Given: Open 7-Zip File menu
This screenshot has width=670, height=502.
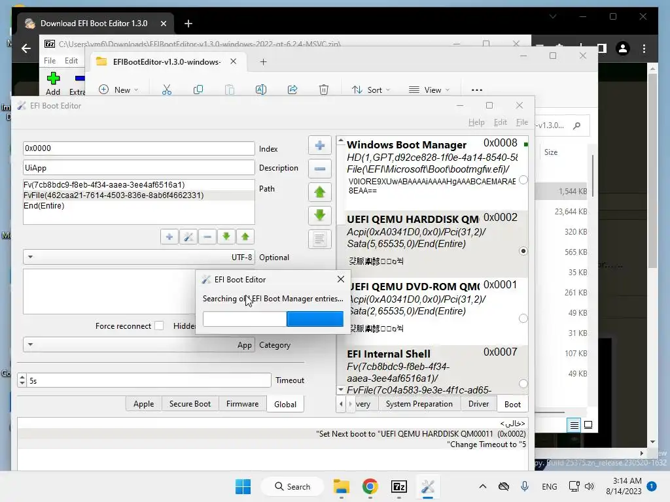Looking at the screenshot, I should pyautogui.click(x=50, y=61).
